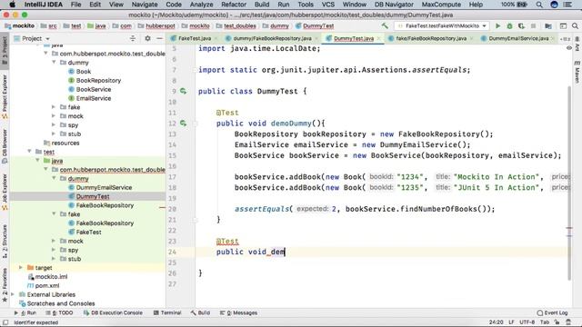The height and width of the screenshot is (327, 582).
Task: Select mockito.iml file in project tree
Action: tap(51, 276)
